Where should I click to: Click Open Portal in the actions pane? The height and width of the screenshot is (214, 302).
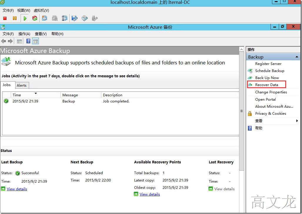(x=266, y=99)
